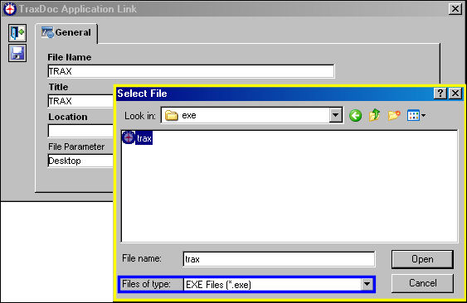Go back with green arrow icon
This screenshot has height=303, width=467.
click(356, 115)
